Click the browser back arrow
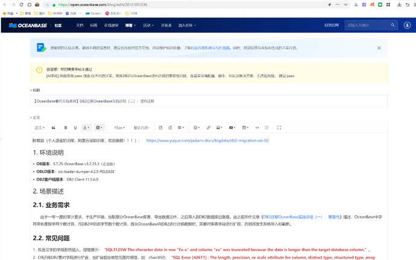The height and width of the screenshot is (260, 416). coord(5,4)
